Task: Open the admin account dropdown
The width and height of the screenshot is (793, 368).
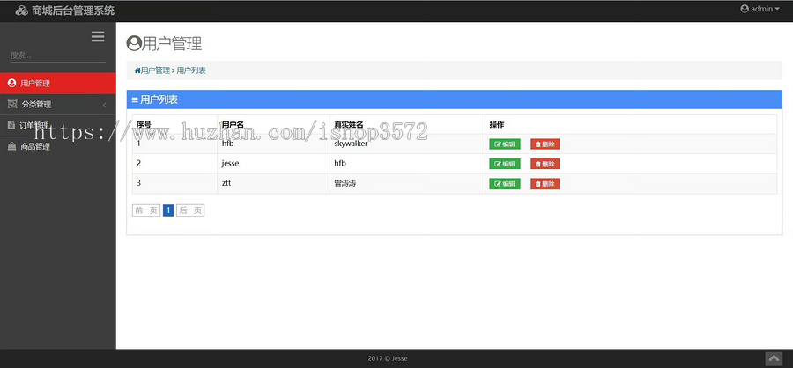Action: point(760,9)
